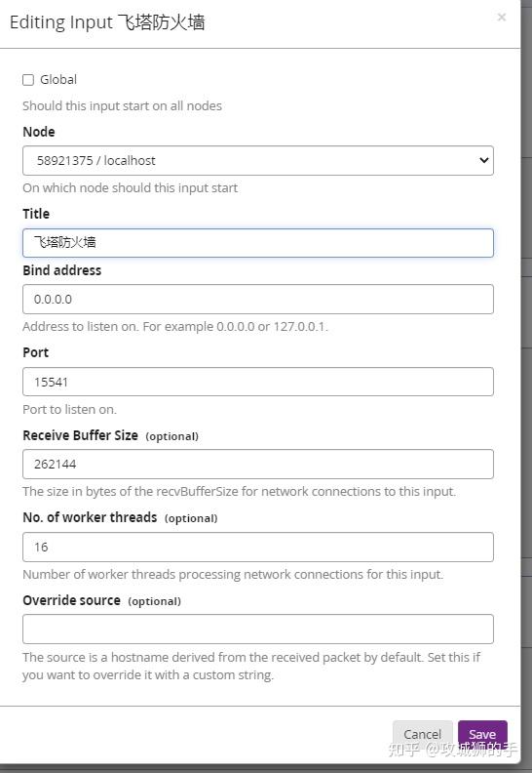Select the Port field with 15541

click(258, 382)
